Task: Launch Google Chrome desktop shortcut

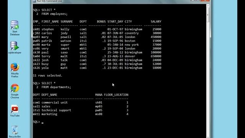Action: (x=15, y=91)
